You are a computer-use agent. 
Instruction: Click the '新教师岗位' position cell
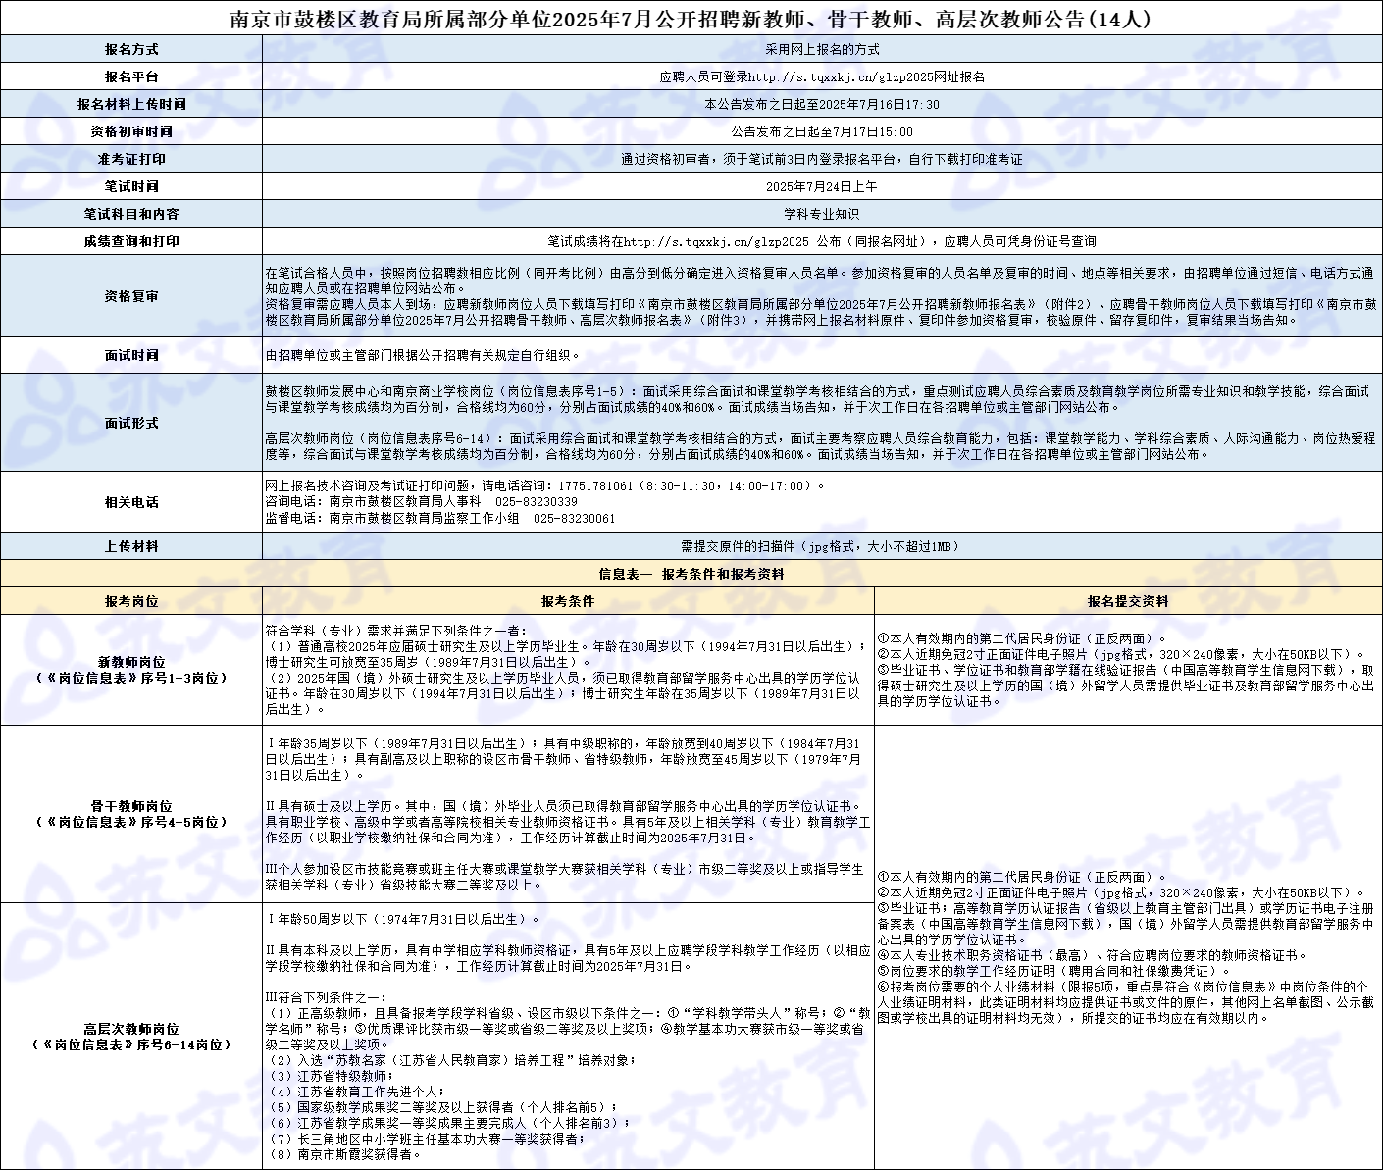131,670
